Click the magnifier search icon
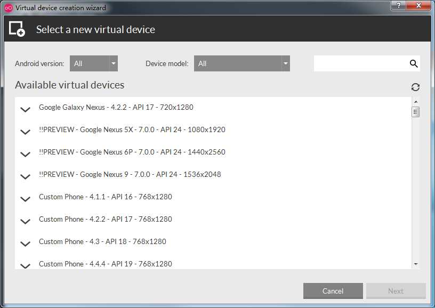 click(x=414, y=63)
